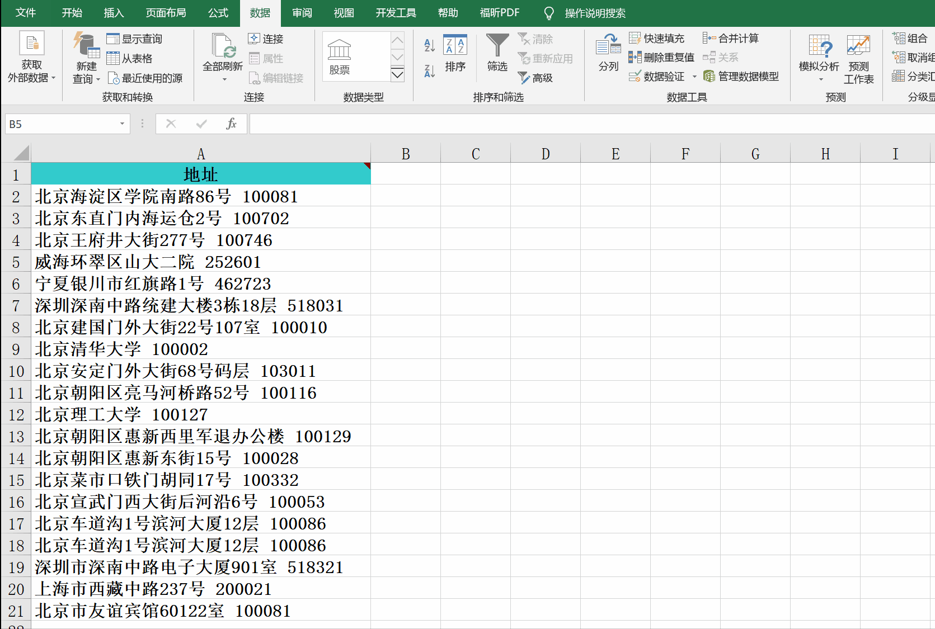This screenshot has width=935, height=629.
Task: Click 快速填充 (Flash Fill)
Action: coord(657,38)
